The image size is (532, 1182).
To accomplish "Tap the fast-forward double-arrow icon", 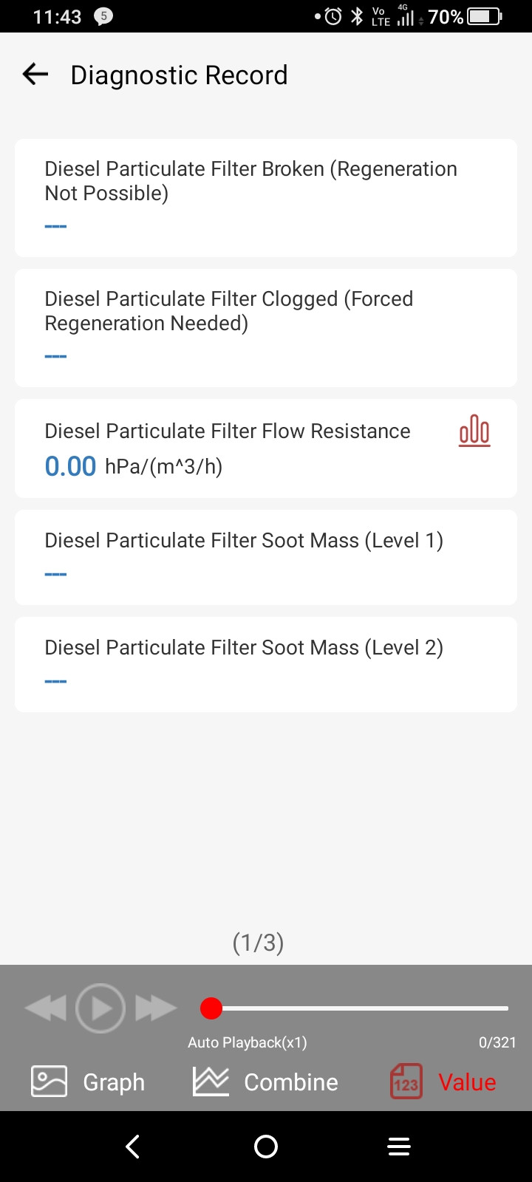I will (156, 1008).
